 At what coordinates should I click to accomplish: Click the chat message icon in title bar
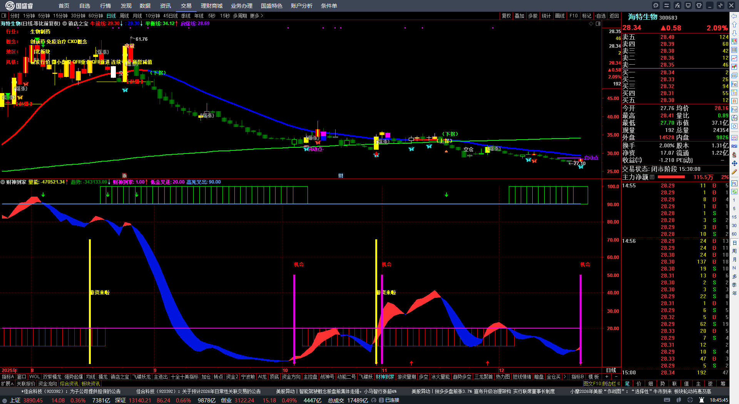[656, 5]
